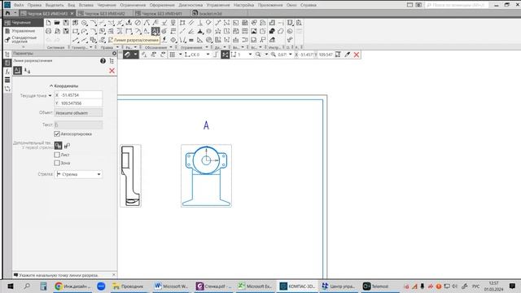Select the active Section line tool icon
Image resolution: width=521 pixels, height=293 pixels.
point(155,31)
